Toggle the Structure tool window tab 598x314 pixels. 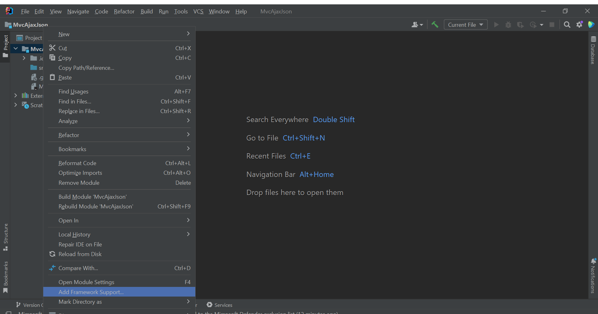[x=6, y=237]
